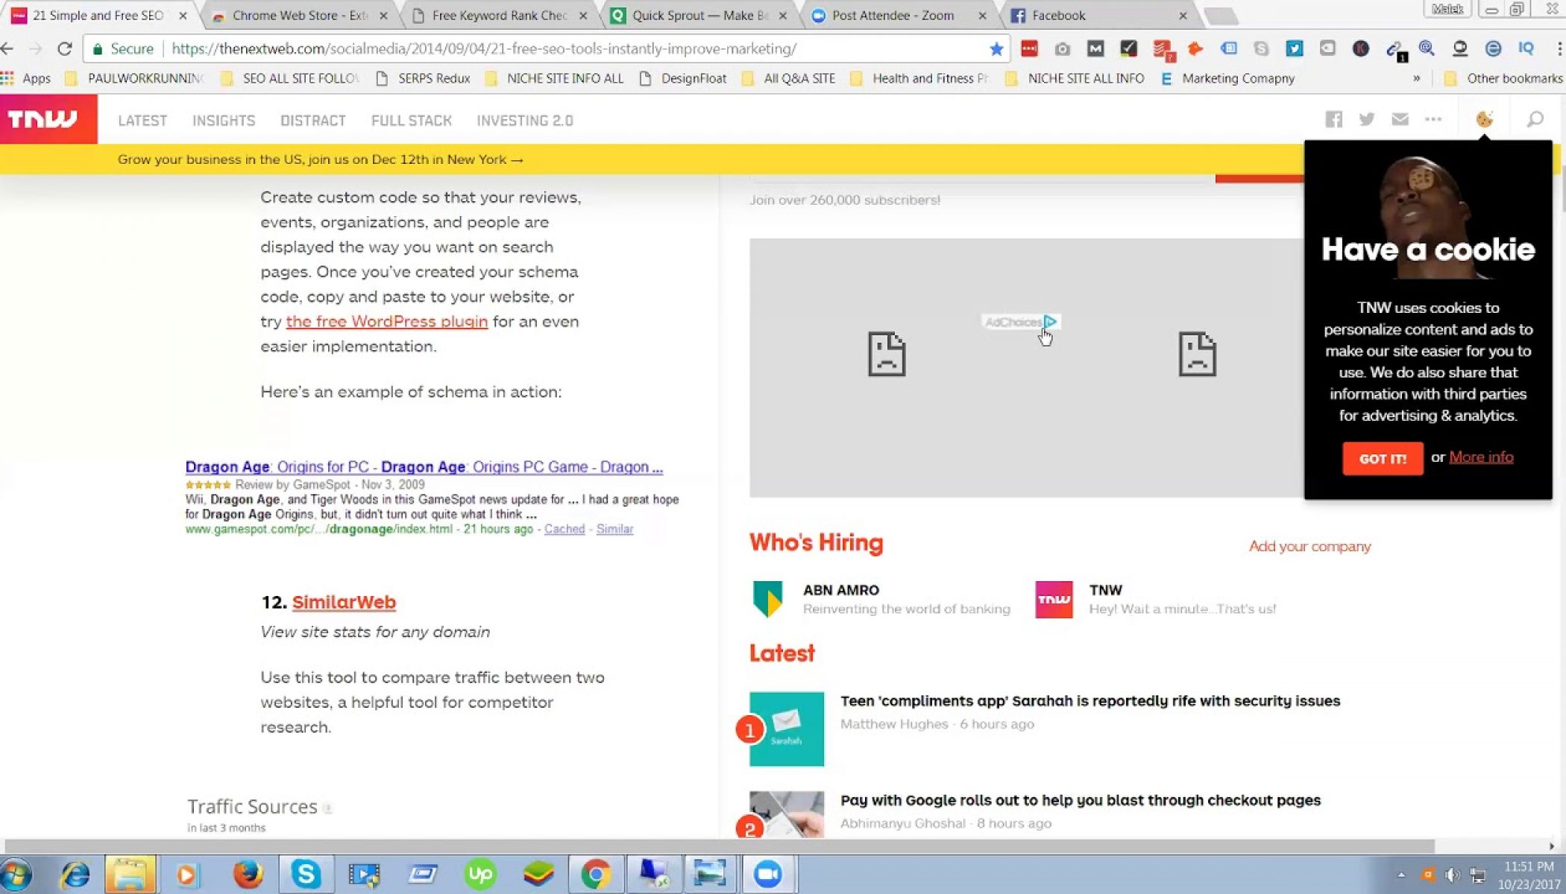
Task: Switch to the Quick Sprout tab
Action: 699,16
